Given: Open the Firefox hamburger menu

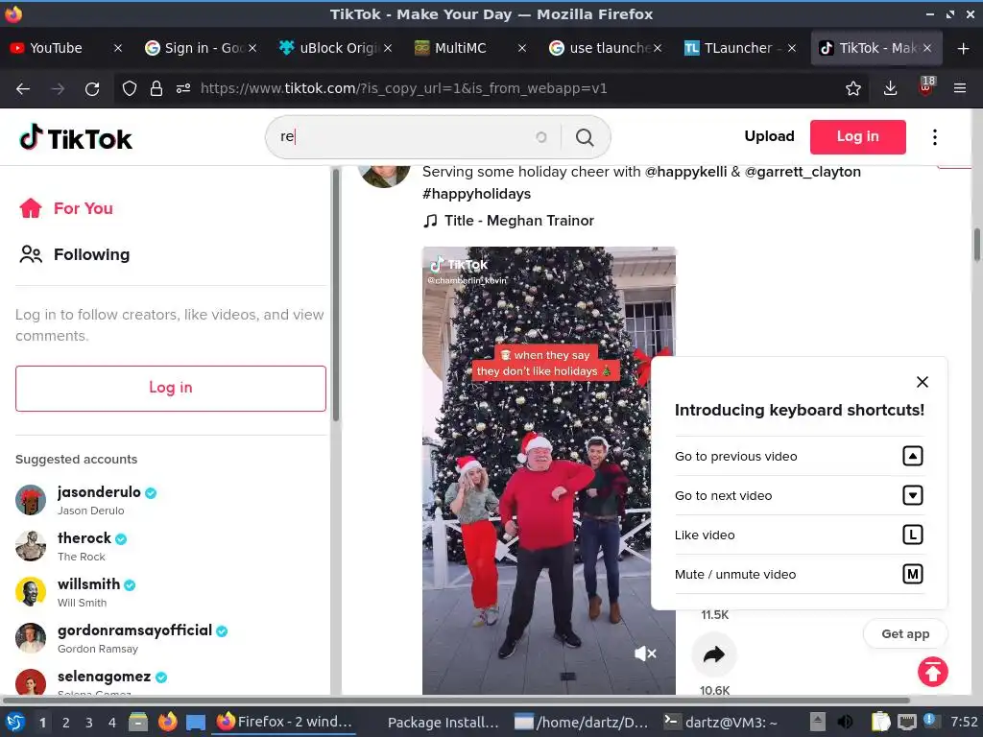Looking at the screenshot, I should point(960,89).
